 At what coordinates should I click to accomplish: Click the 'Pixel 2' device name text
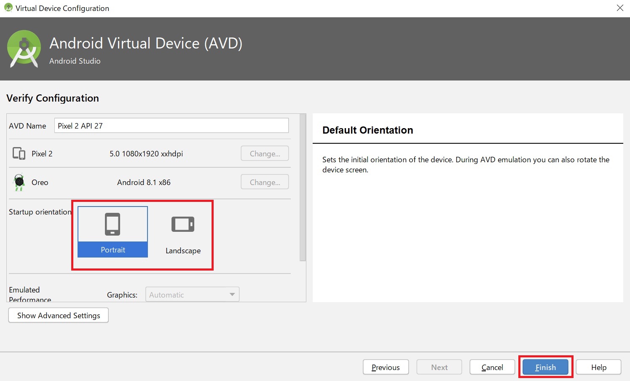pyautogui.click(x=42, y=154)
